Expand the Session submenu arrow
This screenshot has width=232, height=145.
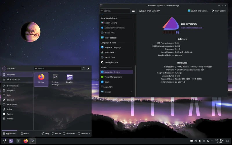click(131, 92)
